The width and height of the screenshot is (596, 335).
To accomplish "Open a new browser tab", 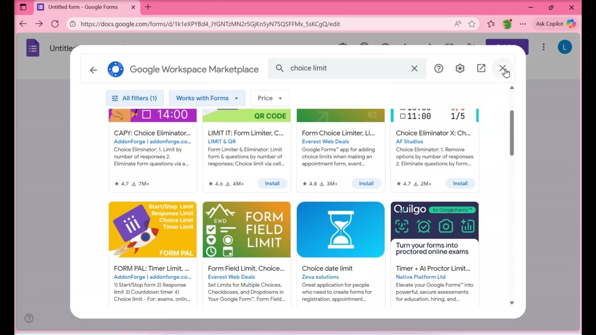I will tap(148, 7).
